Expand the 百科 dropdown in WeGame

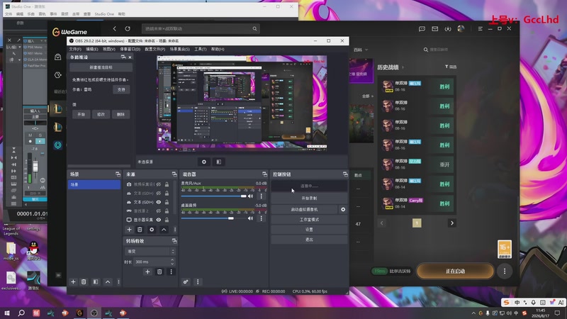[x=361, y=50]
